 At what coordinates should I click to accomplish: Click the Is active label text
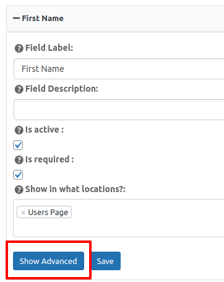[x=45, y=130]
